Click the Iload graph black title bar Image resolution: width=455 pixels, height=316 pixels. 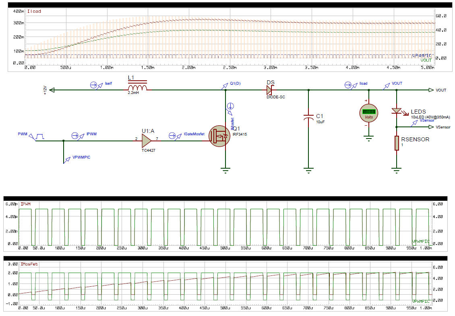tap(230, 5)
